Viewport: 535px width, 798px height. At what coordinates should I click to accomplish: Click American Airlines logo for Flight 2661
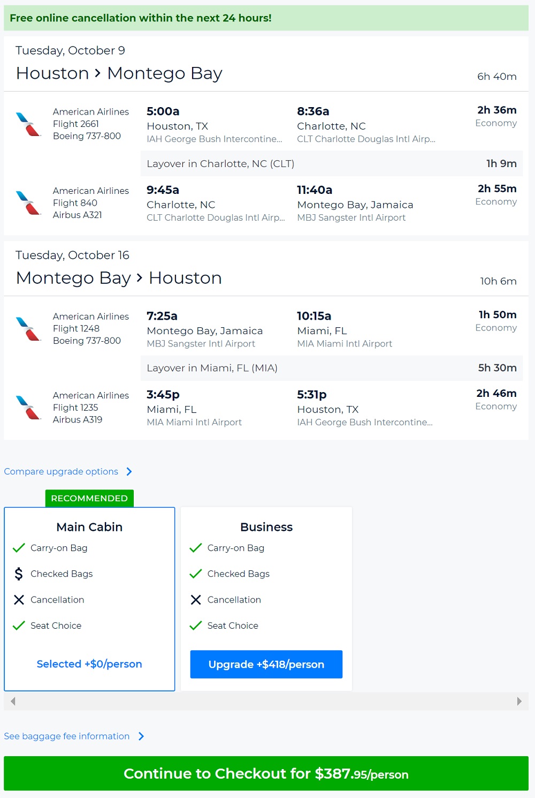coord(28,124)
